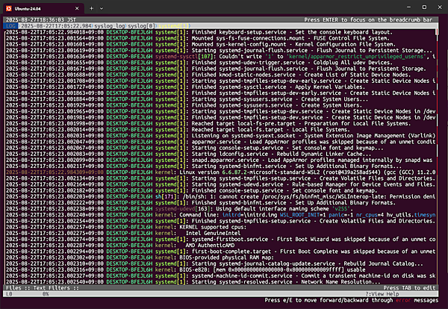Image resolution: width=448 pixels, height=309 pixels.
Task: Click the vertical scrollbar on the right edge
Action: [445, 149]
